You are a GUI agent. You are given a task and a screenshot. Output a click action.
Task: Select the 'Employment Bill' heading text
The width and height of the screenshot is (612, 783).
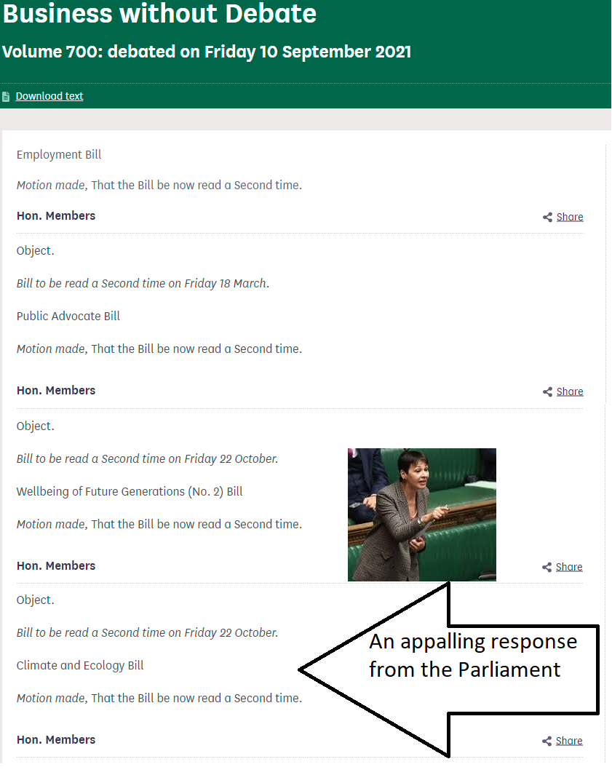[x=59, y=154]
